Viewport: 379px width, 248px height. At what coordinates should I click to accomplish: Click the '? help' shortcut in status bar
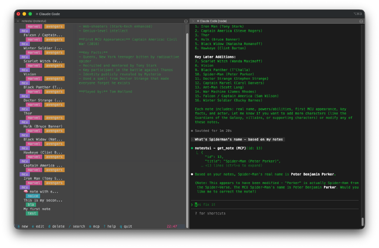coord(109,227)
